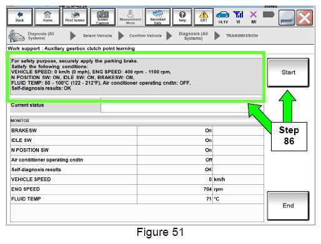
Task: Close the application with red X
Action: click(x=305, y=17)
